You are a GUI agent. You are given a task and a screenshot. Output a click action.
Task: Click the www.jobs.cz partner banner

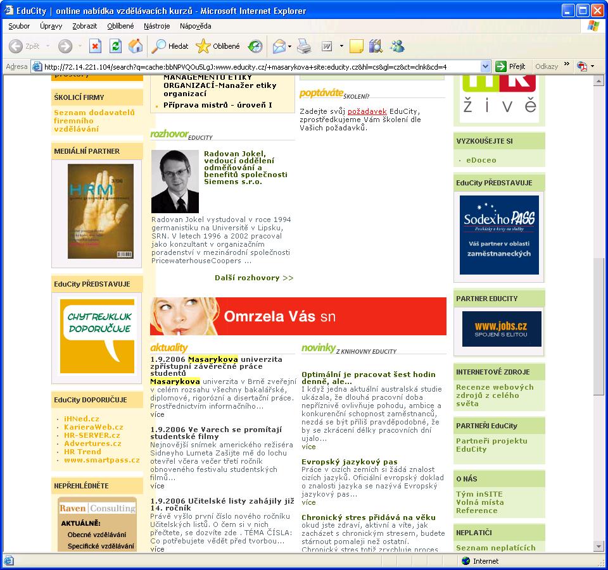tap(502, 329)
